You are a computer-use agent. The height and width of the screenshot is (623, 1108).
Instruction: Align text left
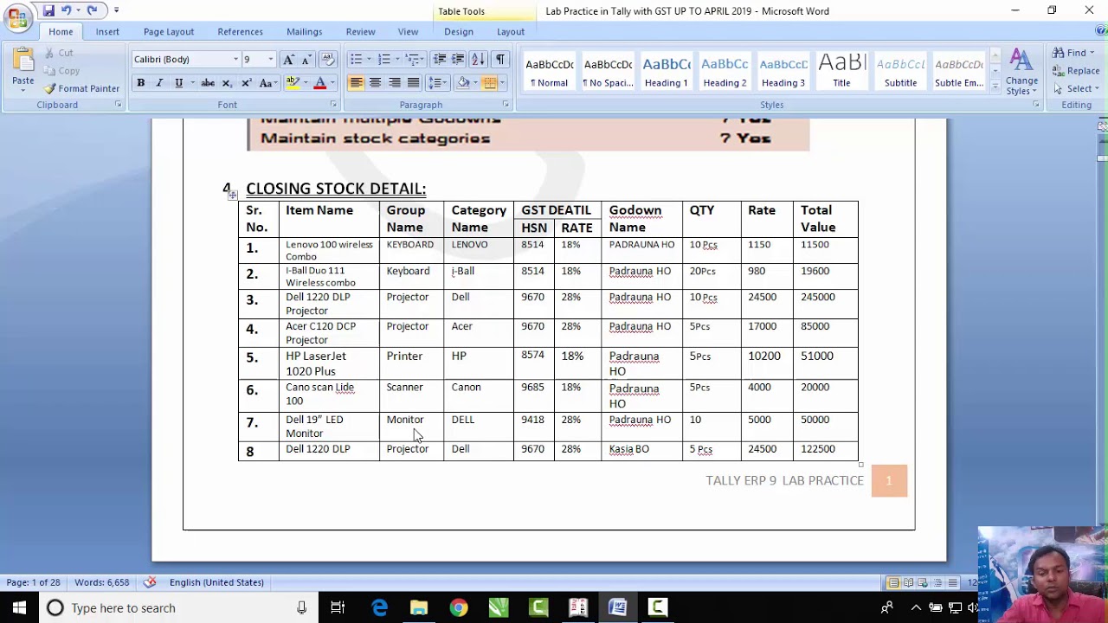[x=356, y=83]
